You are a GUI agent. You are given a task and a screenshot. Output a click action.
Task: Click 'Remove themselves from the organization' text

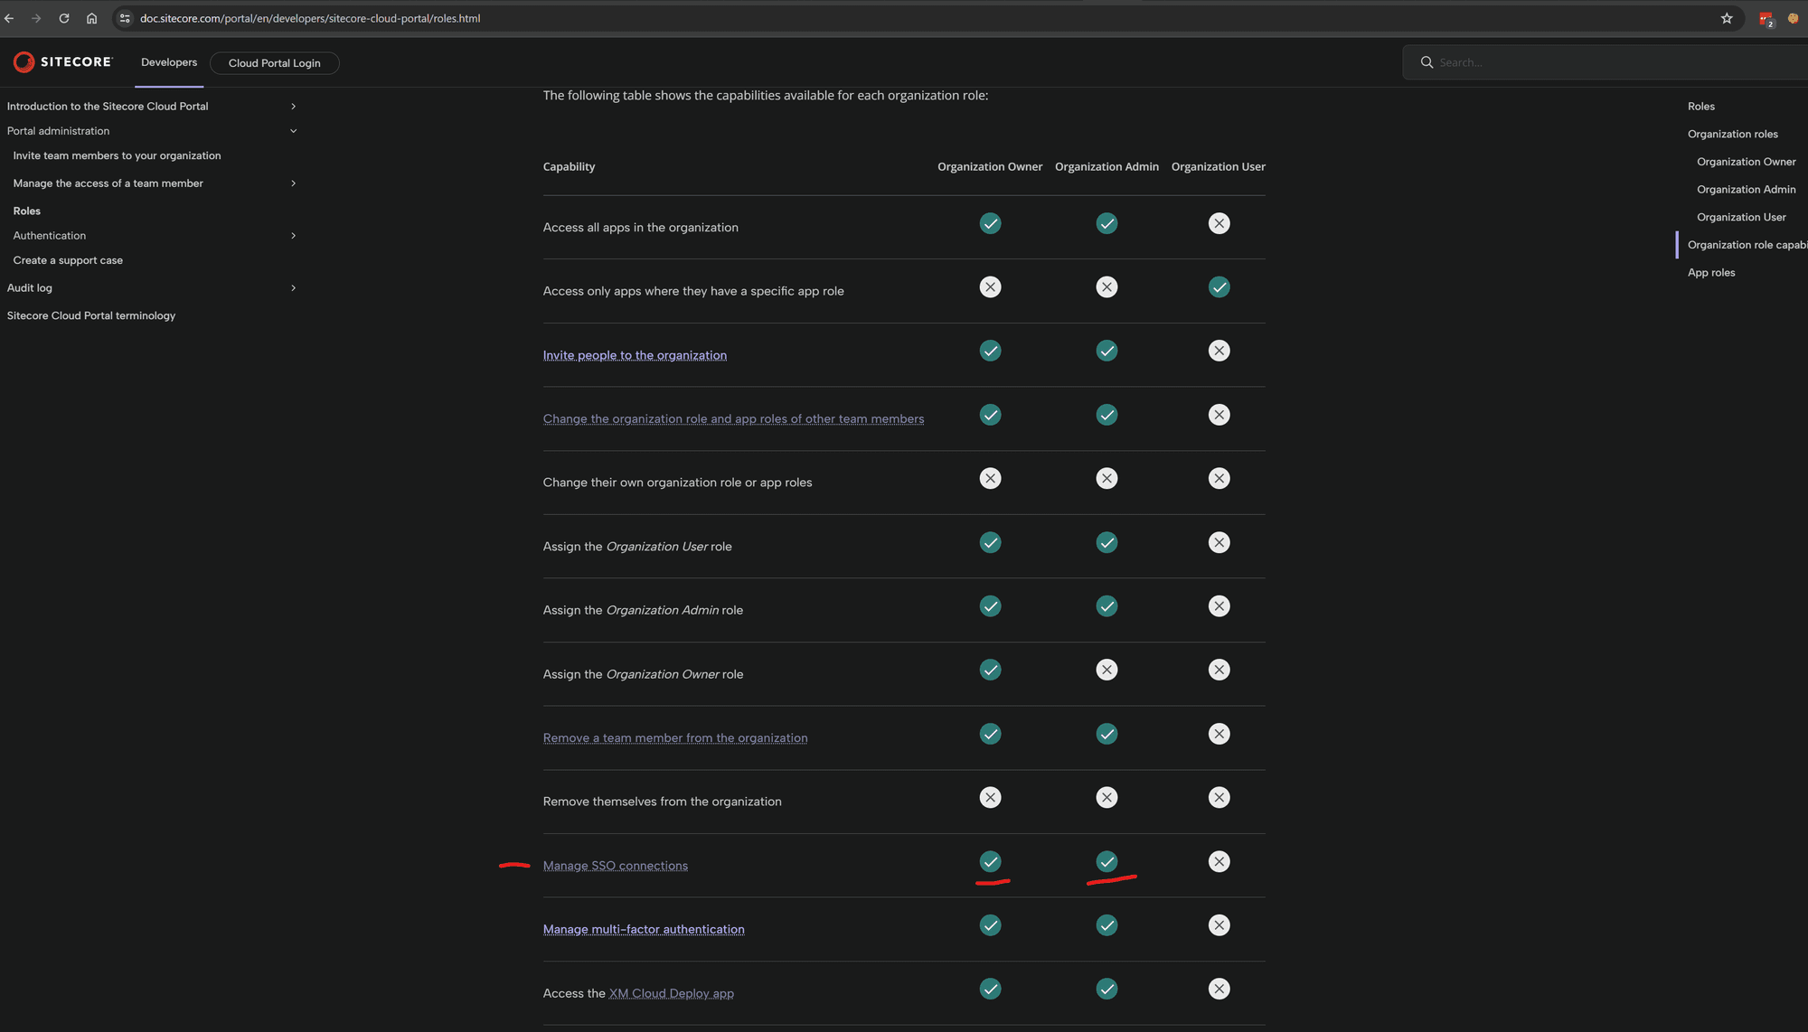662,802
